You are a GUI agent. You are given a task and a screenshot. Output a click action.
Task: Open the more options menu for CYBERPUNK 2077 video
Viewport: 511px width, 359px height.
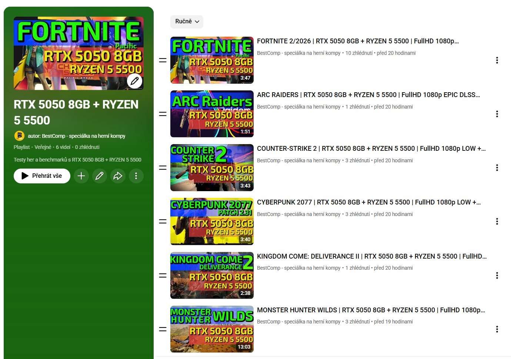pos(497,221)
